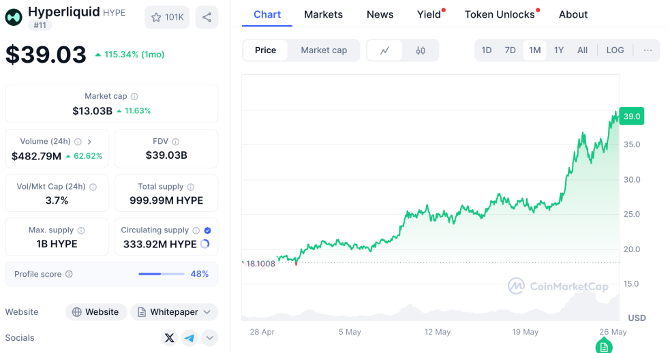Click the share icon button
Viewport: 668px width, 353px height.
[207, 17]
